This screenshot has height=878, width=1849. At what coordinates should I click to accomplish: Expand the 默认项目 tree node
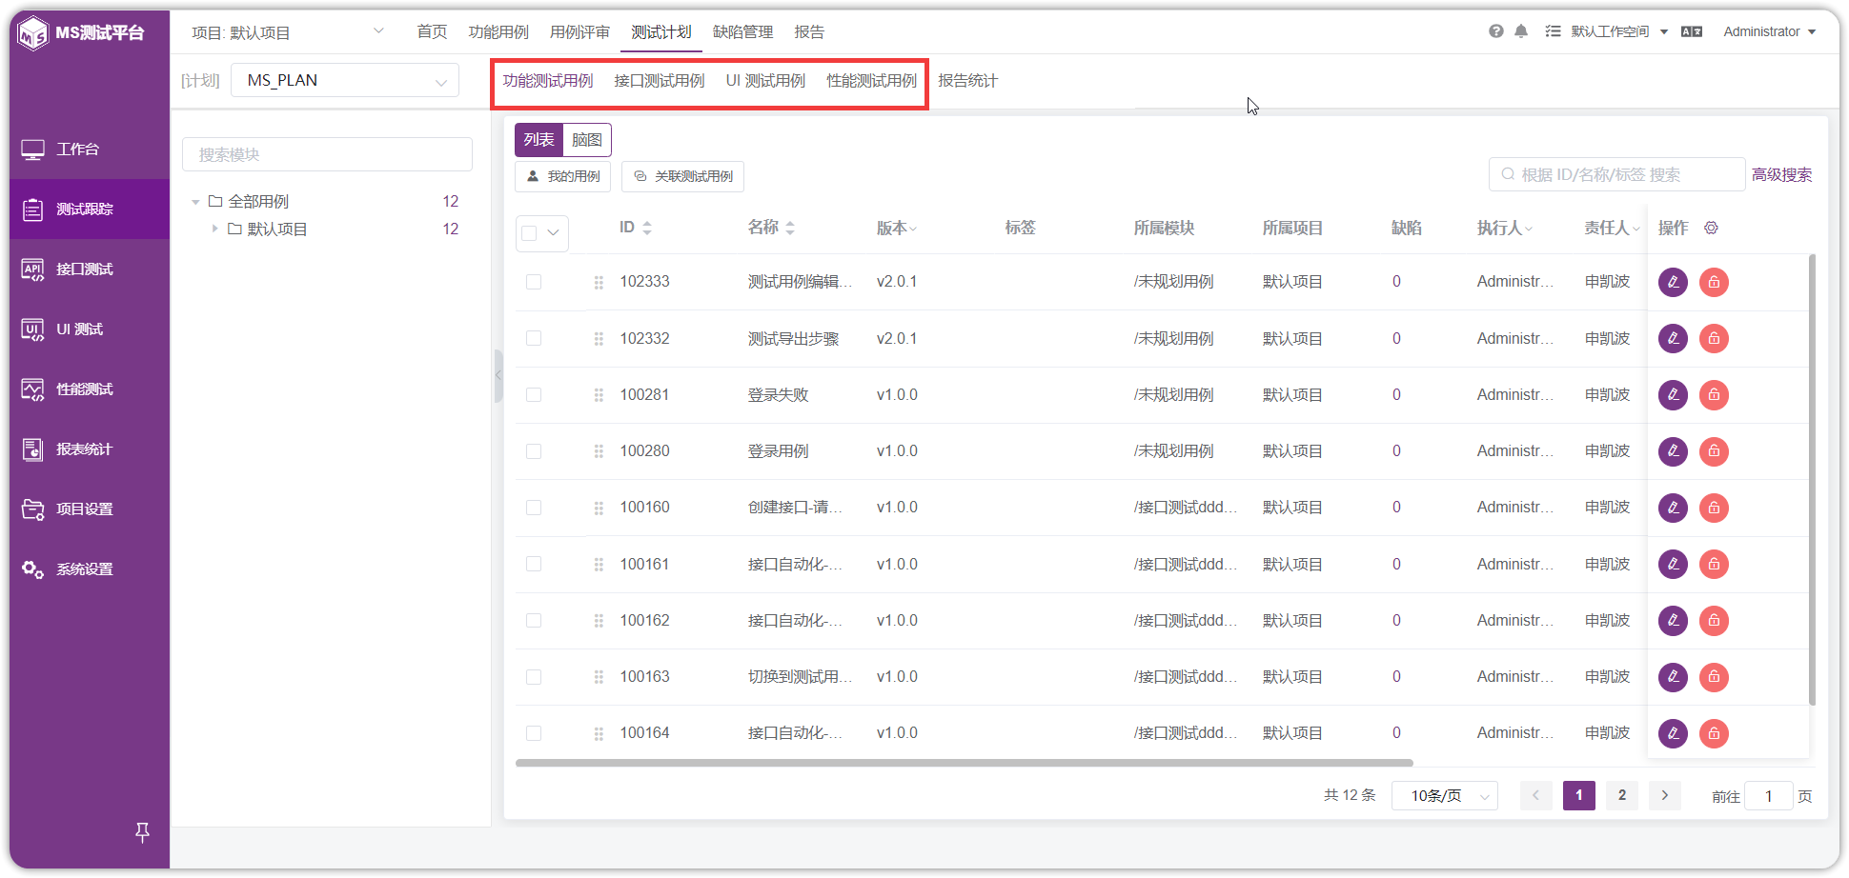click(214, 229)
